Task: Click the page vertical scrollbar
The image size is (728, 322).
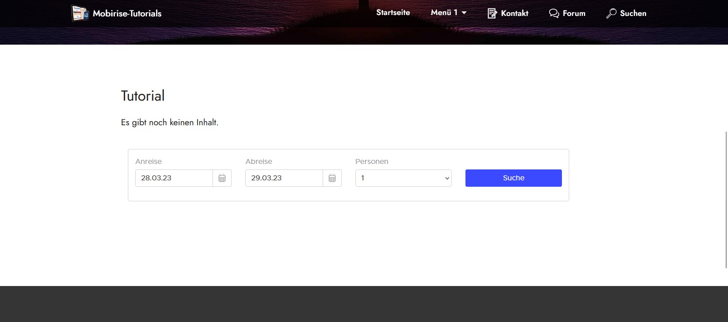Action: [726, 199]
